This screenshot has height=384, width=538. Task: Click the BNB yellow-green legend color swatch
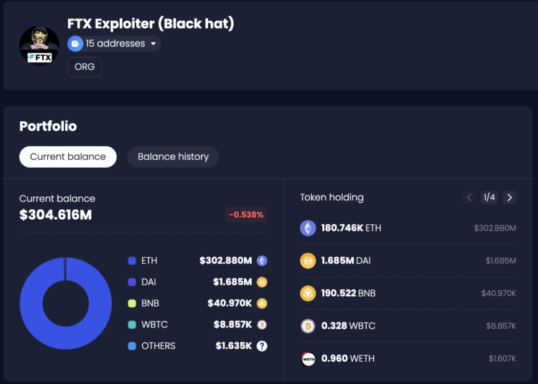tap(132, 304)
